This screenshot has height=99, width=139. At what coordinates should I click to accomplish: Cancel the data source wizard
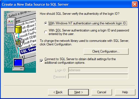tap(102, 92)
